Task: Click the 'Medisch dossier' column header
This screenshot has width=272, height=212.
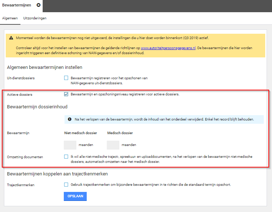Action: pyautogui.click(x=120, y=133)
